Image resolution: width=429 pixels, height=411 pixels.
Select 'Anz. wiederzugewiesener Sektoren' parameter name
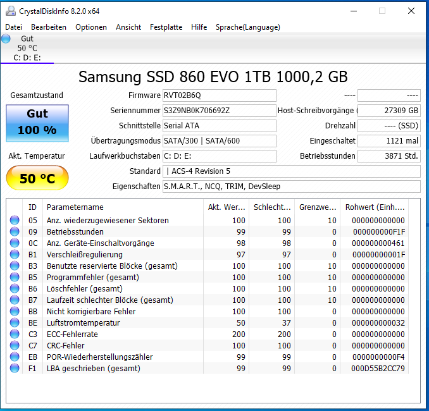[x=108, y=221]
